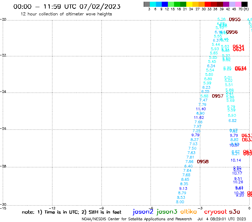Click the 7.63 wave height reading

coord(191,153)
